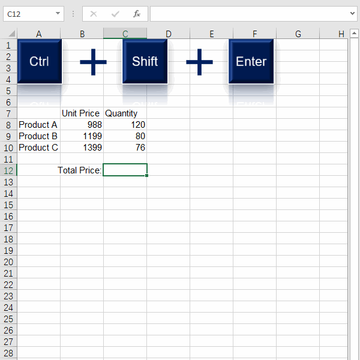360x360 pixels.
Task: Click the Cancel X icon in formula bar
Action: [x=94, y=14]
